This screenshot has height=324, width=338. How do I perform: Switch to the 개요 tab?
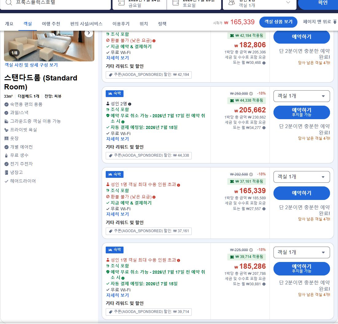click(9, 24)
